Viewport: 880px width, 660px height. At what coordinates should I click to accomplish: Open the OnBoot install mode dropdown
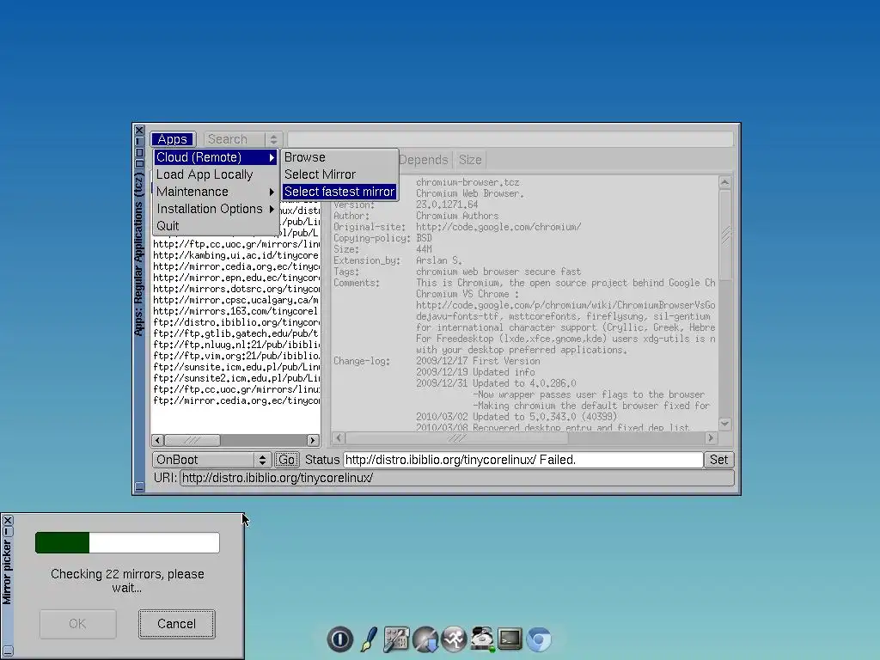point(211,460)
